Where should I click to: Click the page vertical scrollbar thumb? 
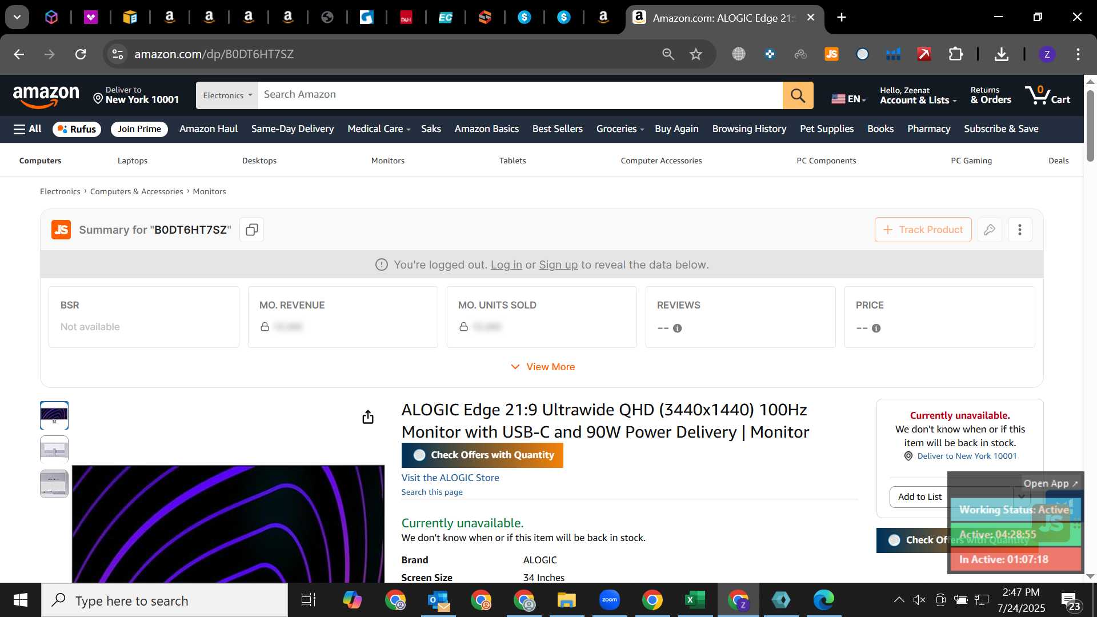pyautogui.click(x=1090, y=126)
